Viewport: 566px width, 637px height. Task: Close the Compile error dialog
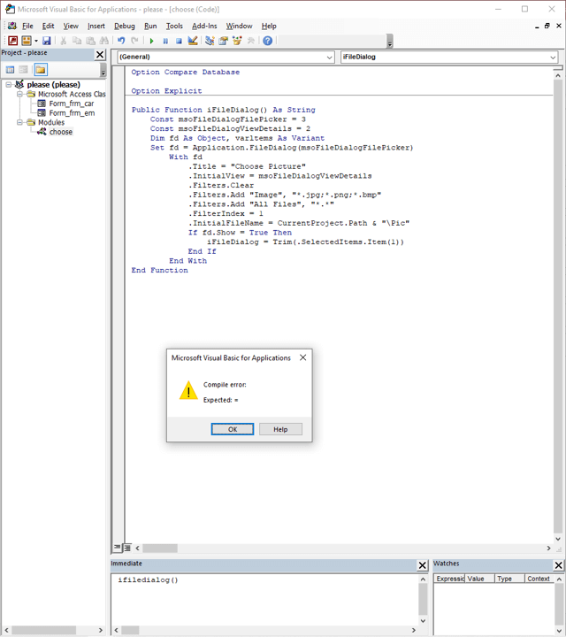pyautogui.click(x=302, y=357)
